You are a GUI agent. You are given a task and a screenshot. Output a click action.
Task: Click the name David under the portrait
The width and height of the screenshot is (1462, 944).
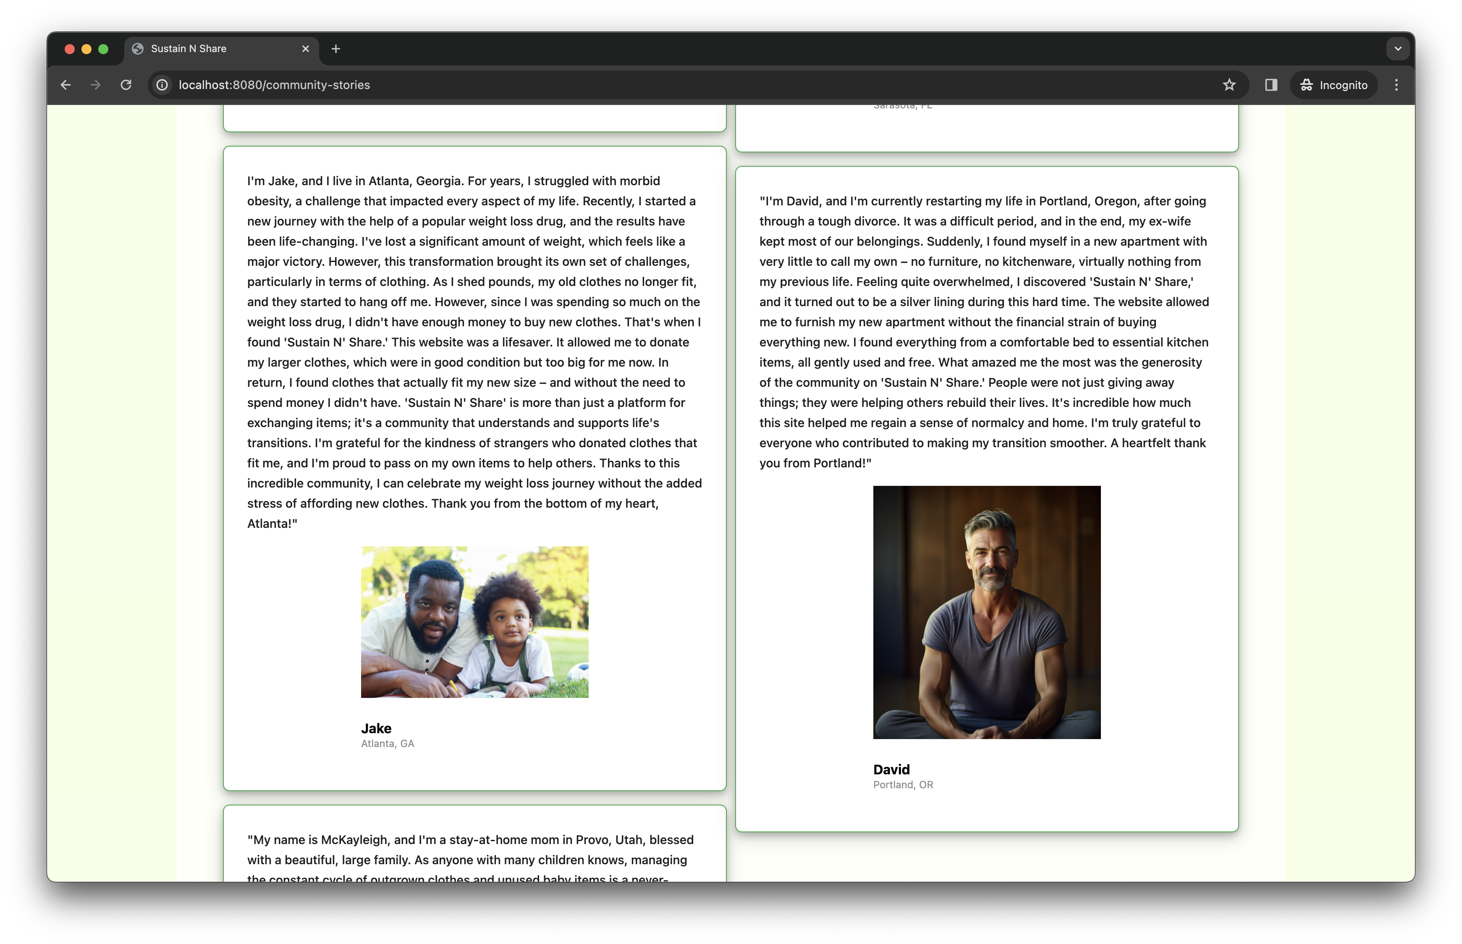[891, 769]
